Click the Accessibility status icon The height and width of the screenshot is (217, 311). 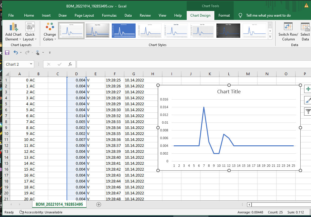click(21, 212)
